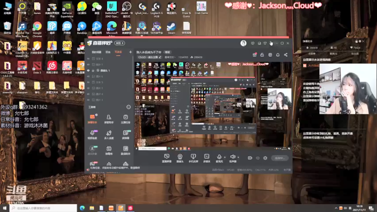Open the orientation switch beside the 直播伴侣 logo

pos(120,43)
